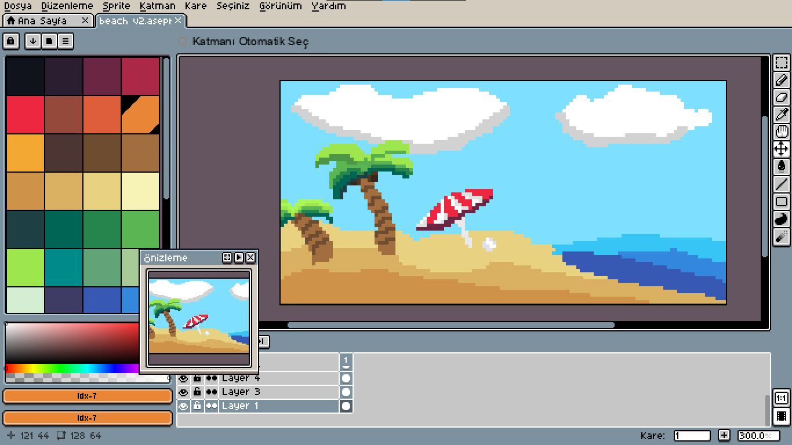Toggle continuous cels dots on Layer 1
Screen dimensions: 792x445
tap(211, 406)
